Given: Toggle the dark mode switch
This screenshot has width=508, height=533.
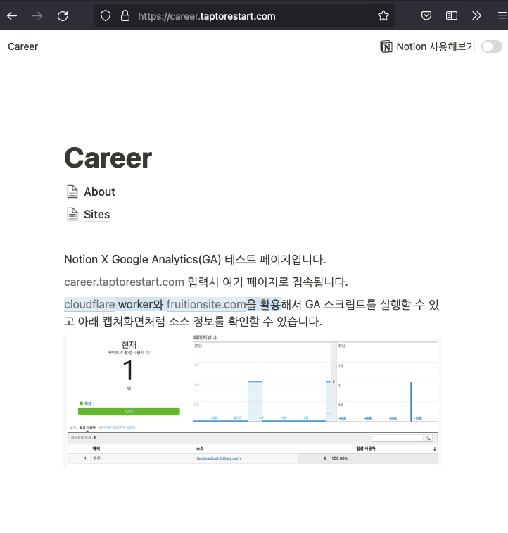Looking at the screenshot, I should click(492, 46).
